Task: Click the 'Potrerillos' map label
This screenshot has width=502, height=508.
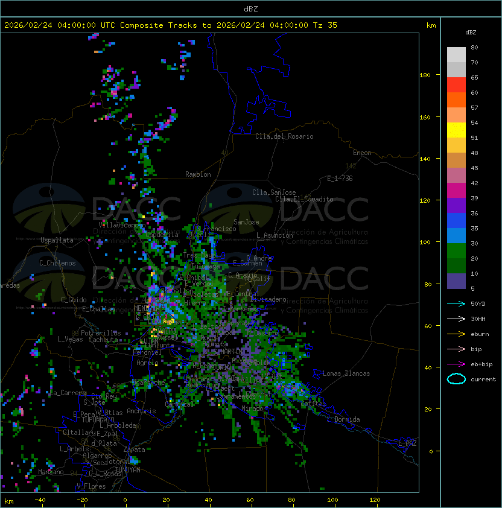Action: [101, 333]
